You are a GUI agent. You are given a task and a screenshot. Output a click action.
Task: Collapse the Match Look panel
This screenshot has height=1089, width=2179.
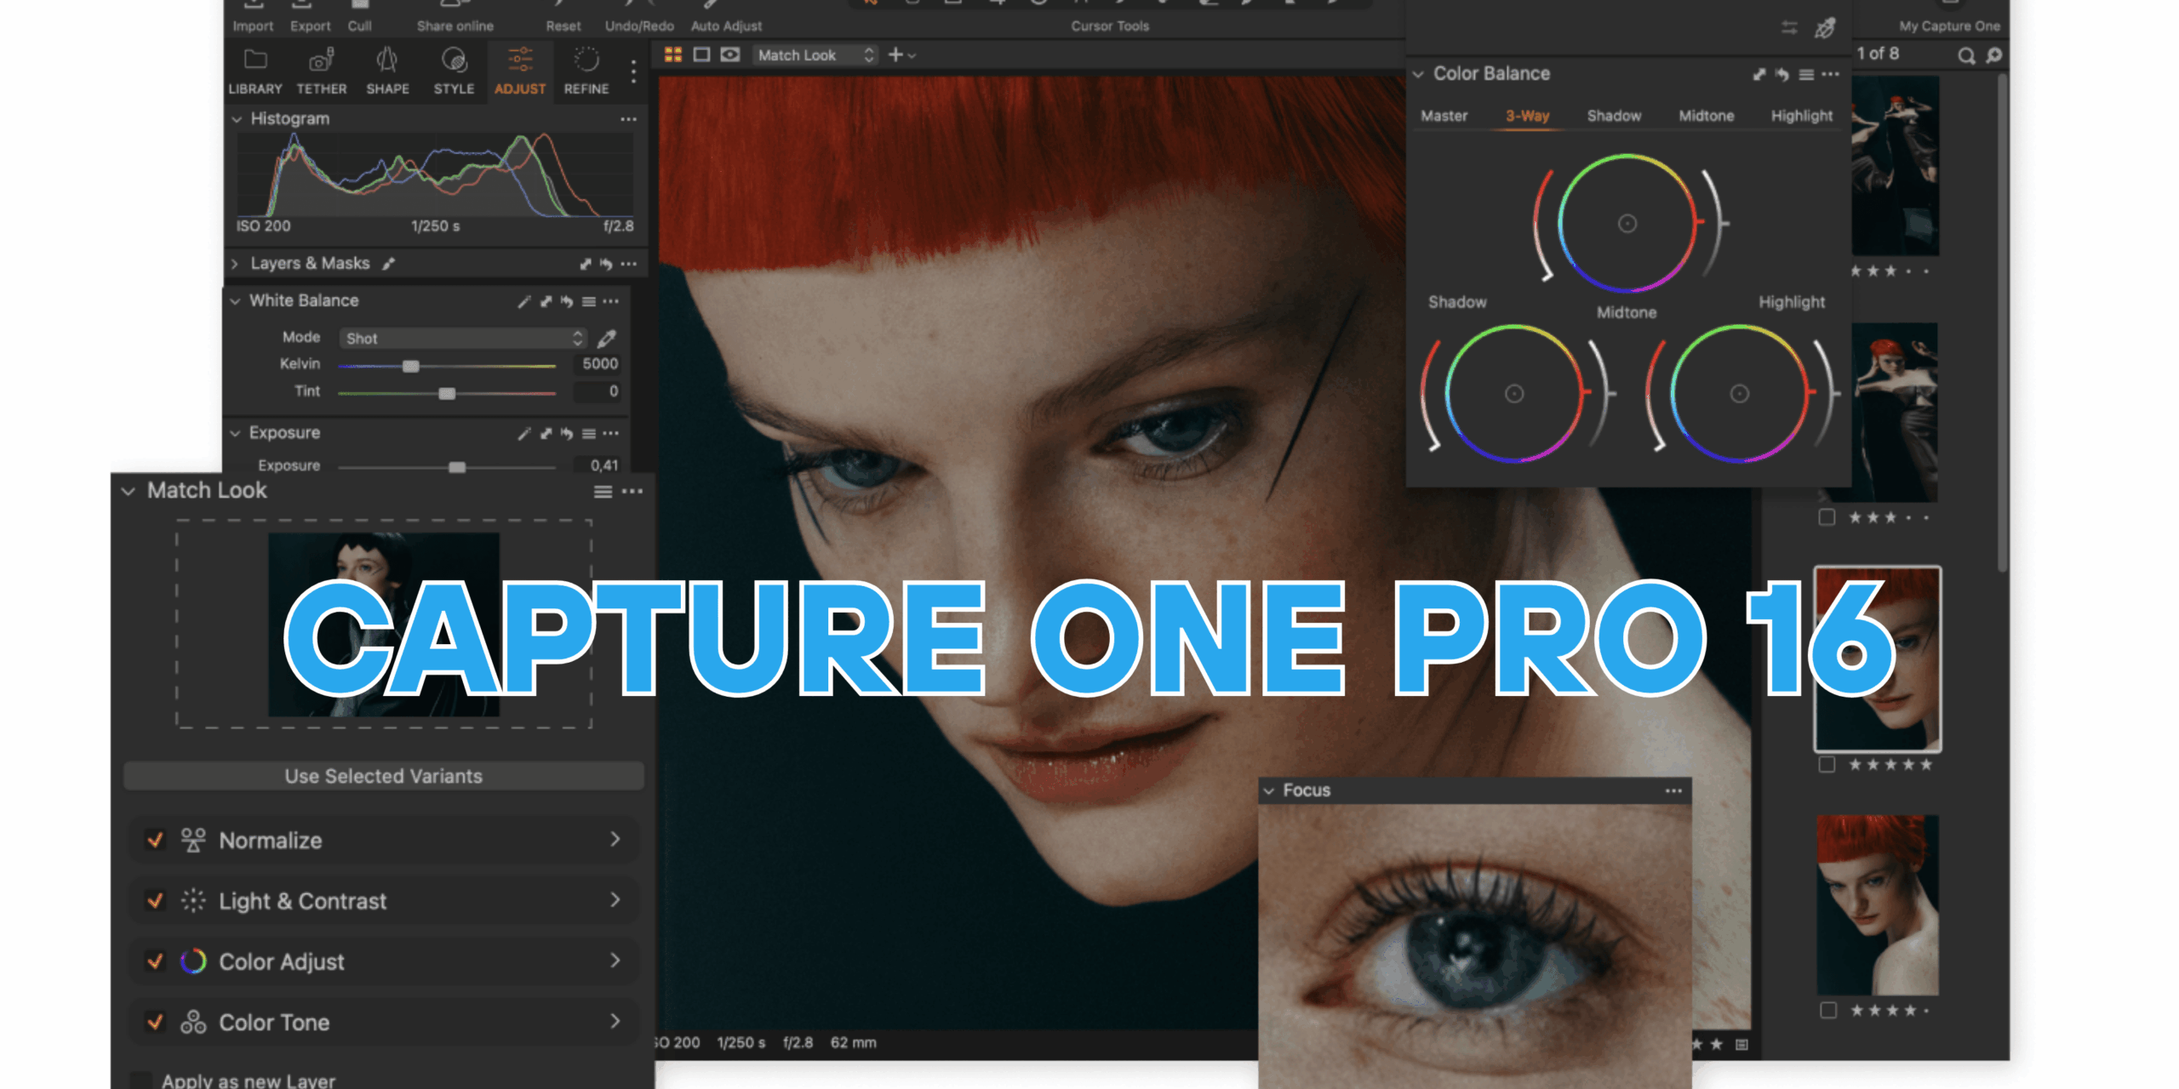tap(128, 491)
